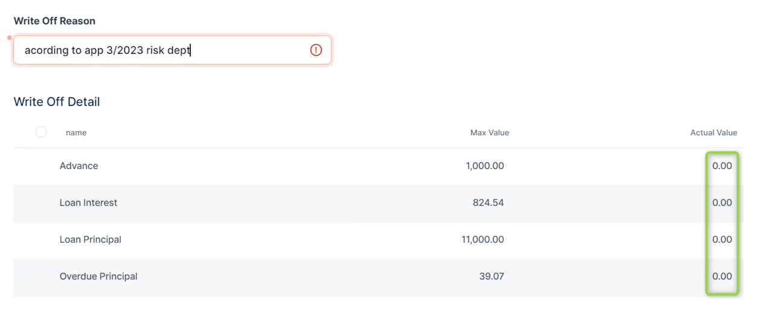Click the error icon in Write Off Reason field
The image size is (766, 314).
316,50
